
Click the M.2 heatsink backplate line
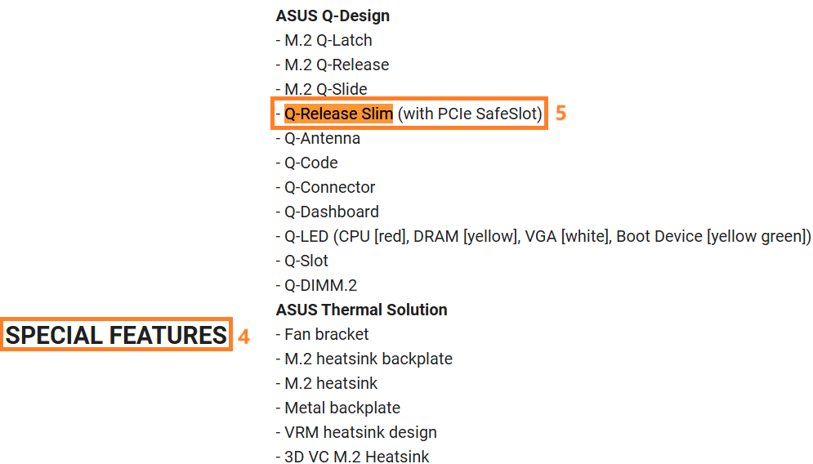[364, 359]
